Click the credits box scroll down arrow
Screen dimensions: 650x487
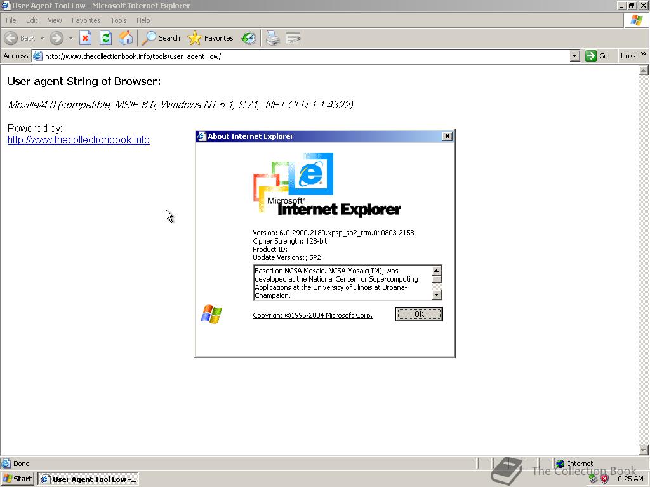click(x=437, y=294)
